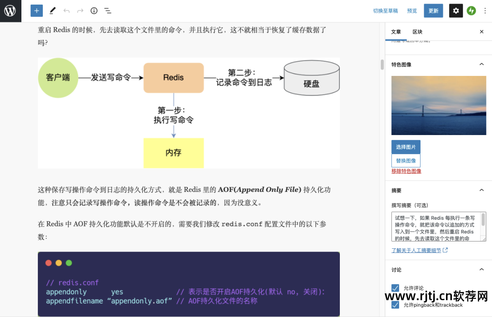The image size is (492, 317).
Task: Toggle 允许pingback和trackback checkbox
Action: pos(395,304)
